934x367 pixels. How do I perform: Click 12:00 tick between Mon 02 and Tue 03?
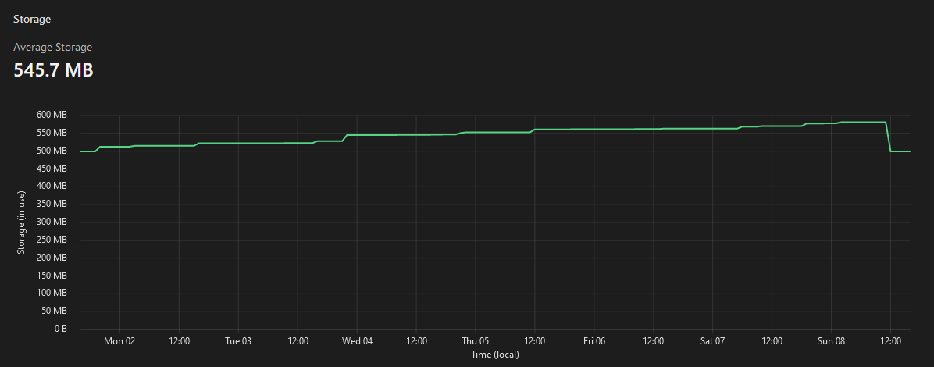click(180, 342)
